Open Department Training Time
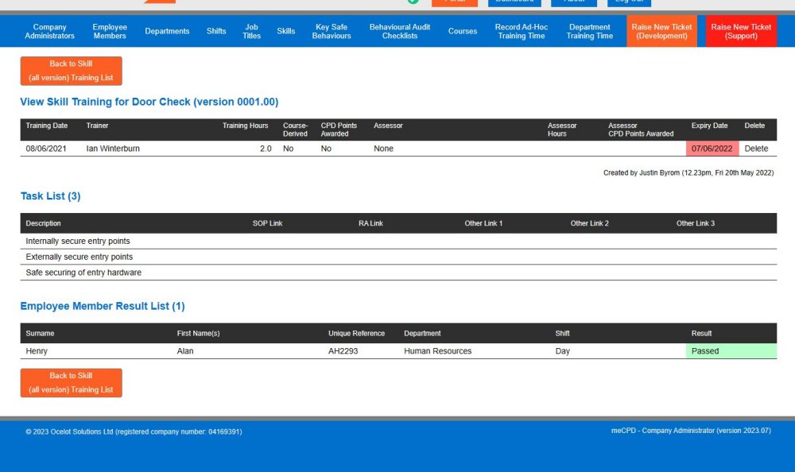 (x=590, y=31)
